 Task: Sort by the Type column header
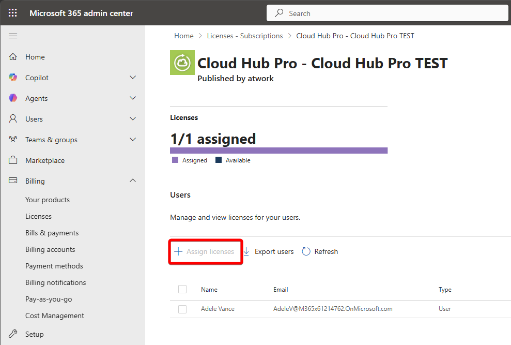(x=445, y=290)
